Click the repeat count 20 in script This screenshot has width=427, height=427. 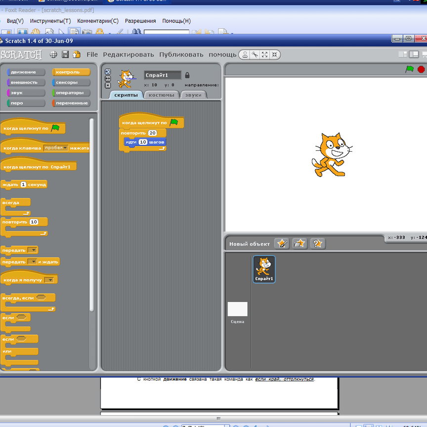pyautogui.click(x=152, y=133)
